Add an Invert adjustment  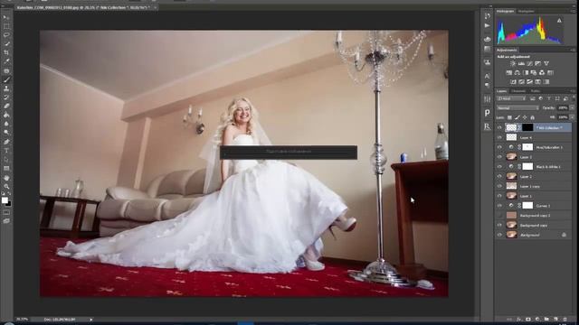513,82
